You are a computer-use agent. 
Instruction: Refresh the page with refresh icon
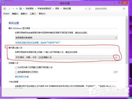pyautogui.click(x=89, y=9)
